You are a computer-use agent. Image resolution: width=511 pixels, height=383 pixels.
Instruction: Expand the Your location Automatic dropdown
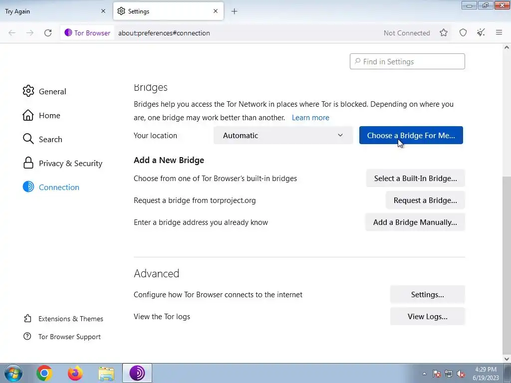click(x=283, y=136)
